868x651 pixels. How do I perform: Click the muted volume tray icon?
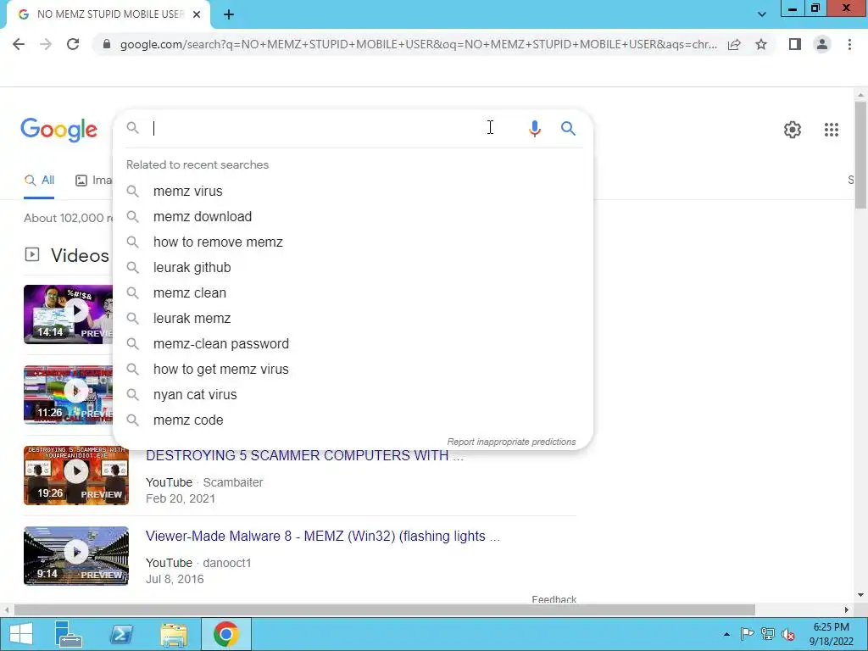pyautogui.click(x=788, y=634)
